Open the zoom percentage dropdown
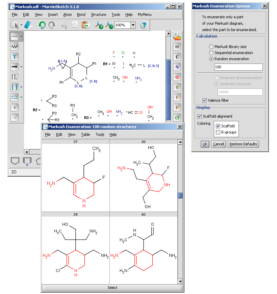The width and height of the screenshot is (277, 294). coord(133,25)
